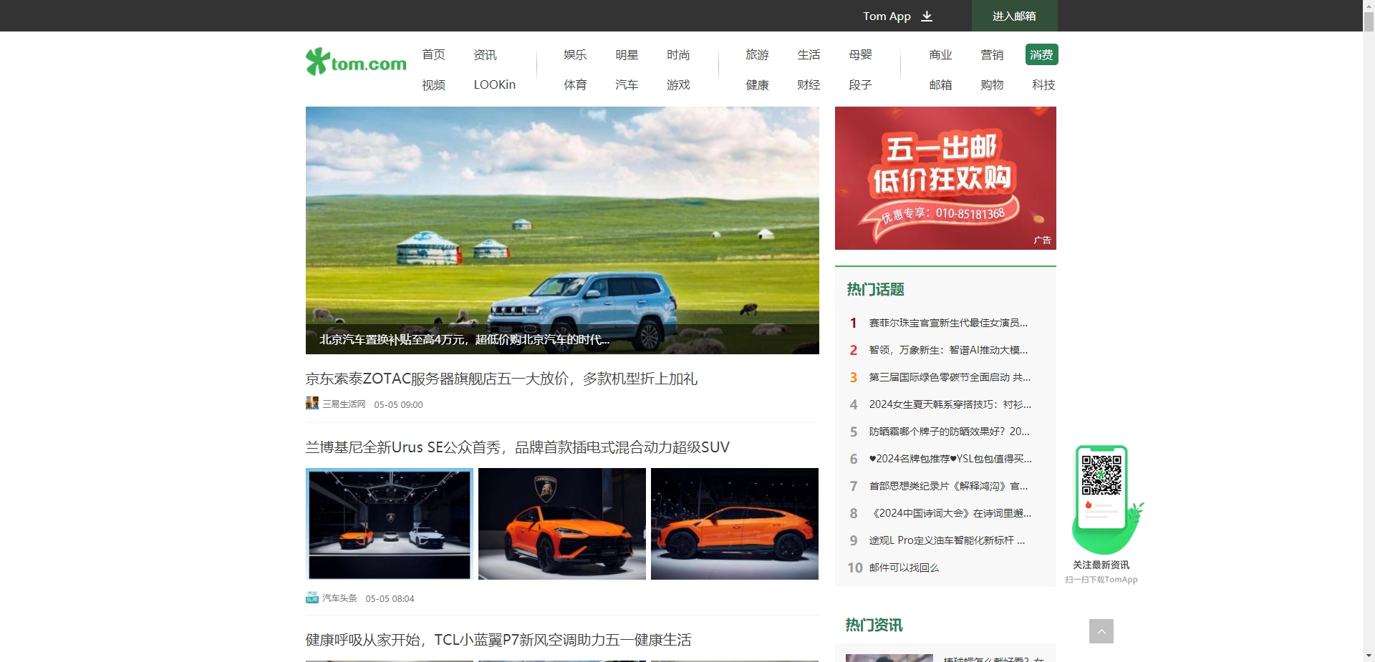Image resolution: width=1375 pixels, height=662 pixels.
Task: Click the tom.com logo
Action: 356,62
